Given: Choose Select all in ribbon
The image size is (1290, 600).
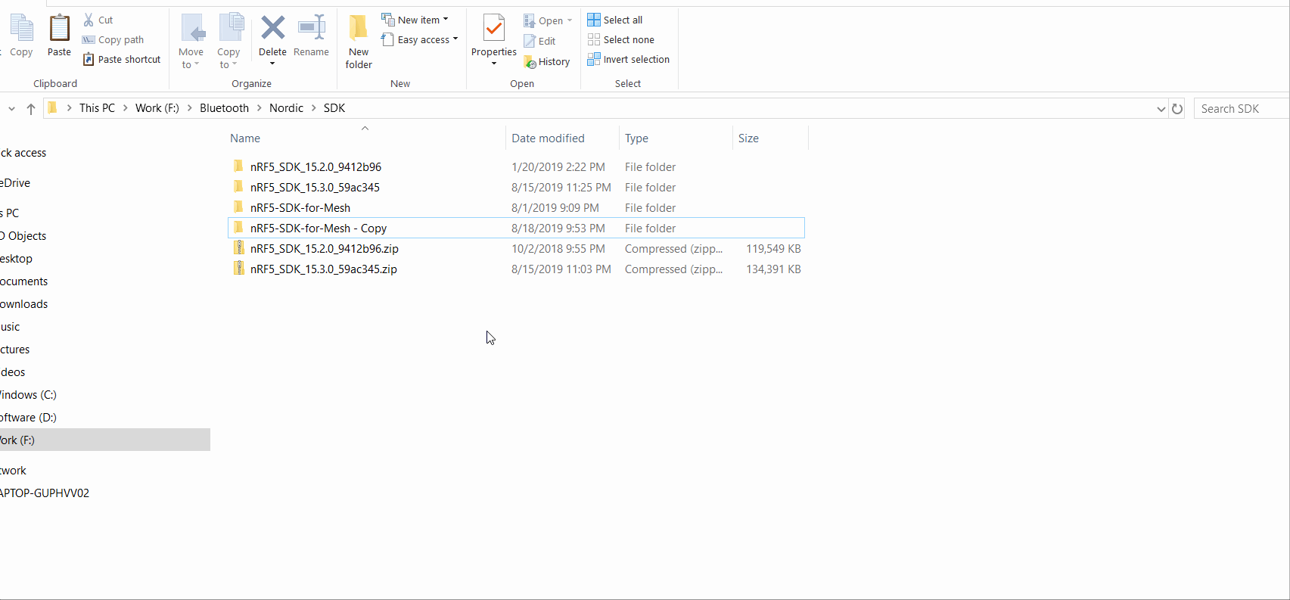Looking at the screenshot, I should 615,20.
